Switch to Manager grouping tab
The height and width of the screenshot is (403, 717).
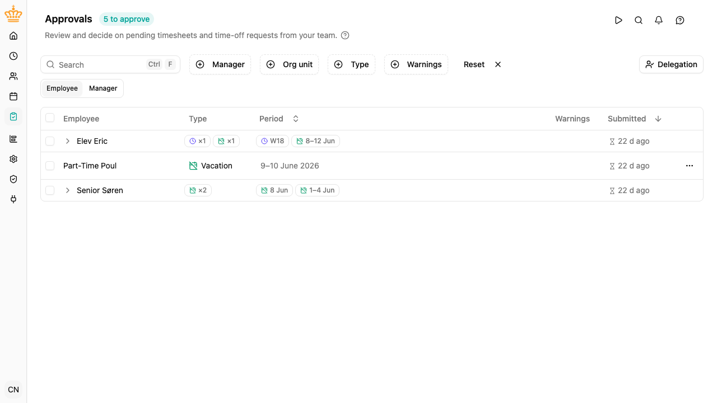[x=103, y=88]
